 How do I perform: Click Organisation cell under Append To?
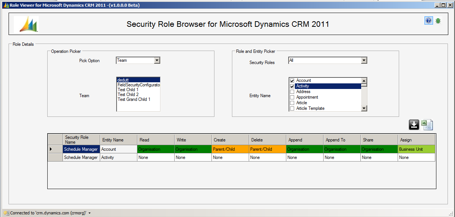(342, 149)
